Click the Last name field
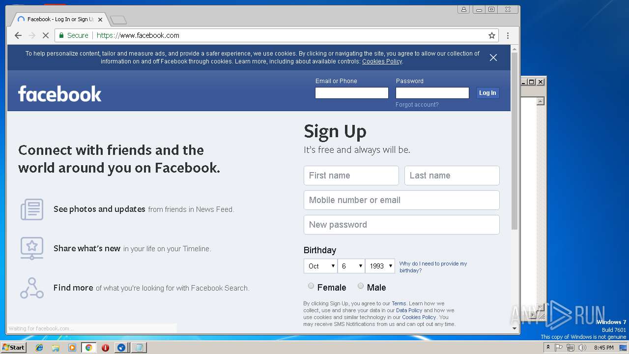The width and height of the screenshot is (629, 354). click(452, 176)
